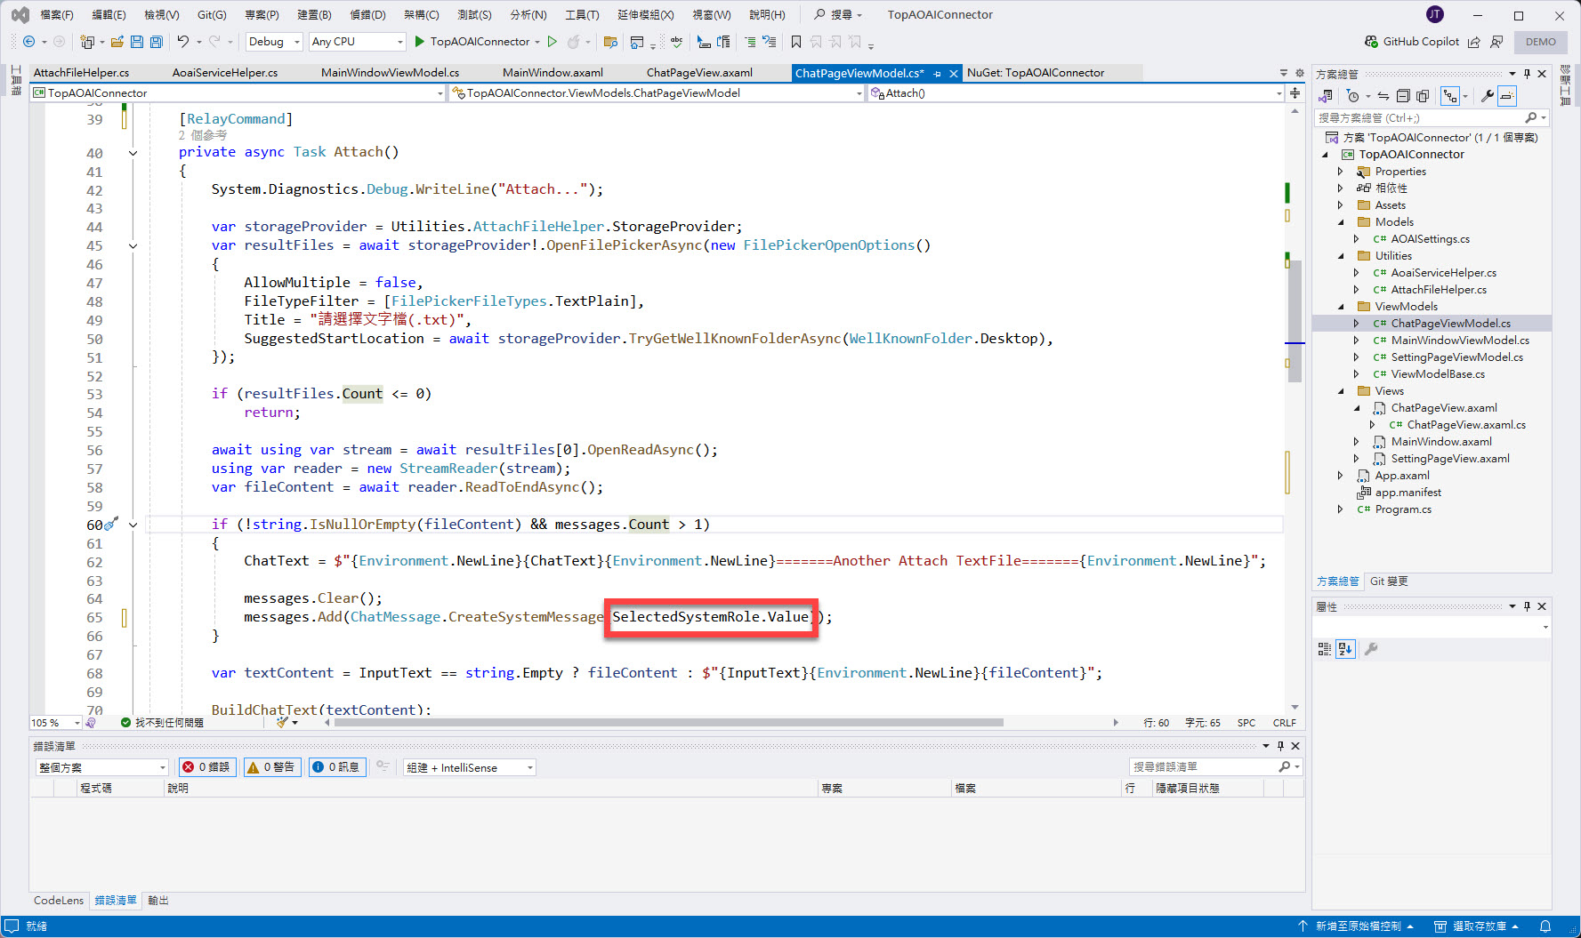This screenshot has width=1581, height=938.
Task: Click the uncomment selected lines icon
Action: (770, 42)
